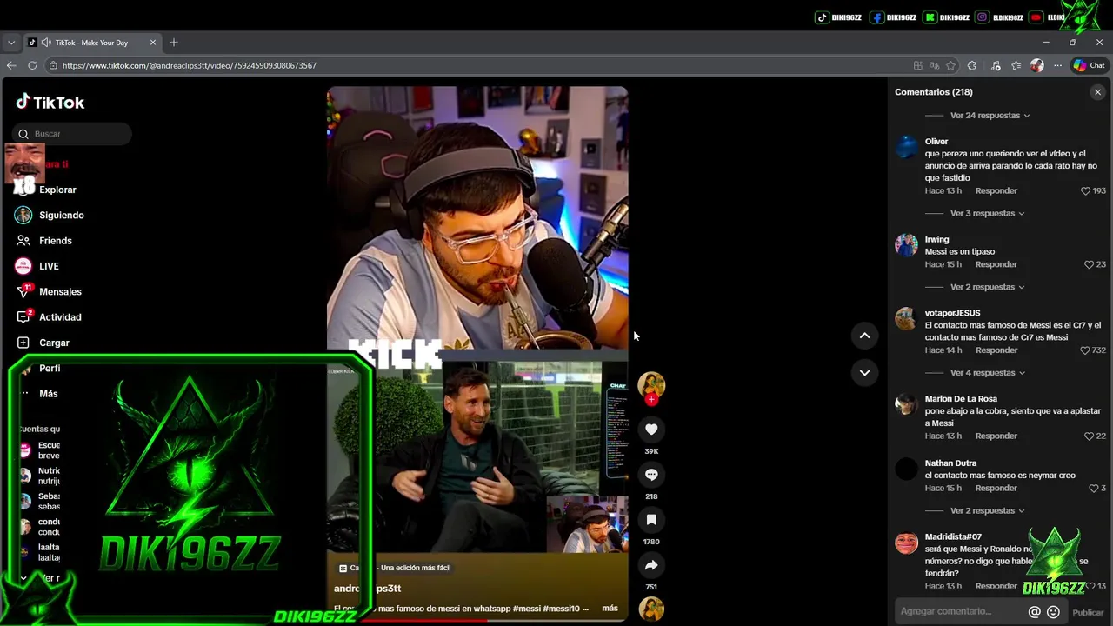Open media control music icon
Screen dimensions: 1113x626
click(996, 65)
